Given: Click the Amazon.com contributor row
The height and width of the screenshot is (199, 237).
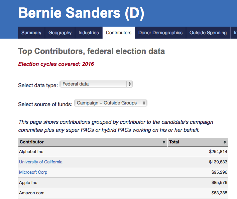Looking at the screenshot, I should (x=32, y=193).
